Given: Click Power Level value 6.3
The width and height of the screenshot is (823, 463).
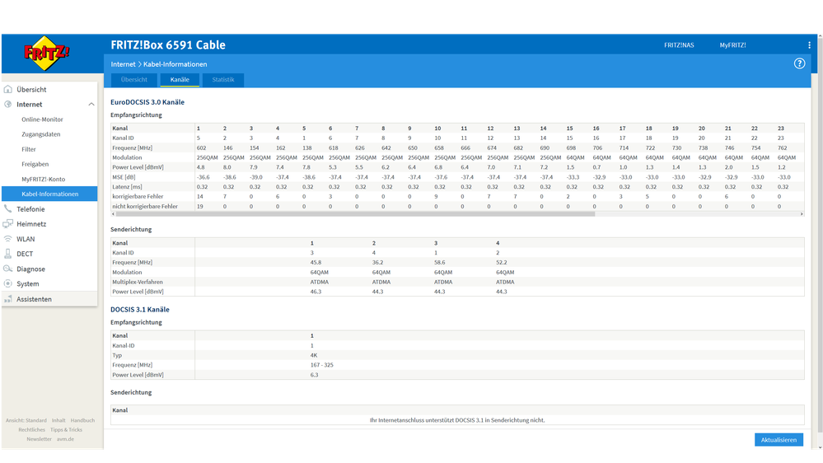Looking at the screenshot, I should coord(314,375).
